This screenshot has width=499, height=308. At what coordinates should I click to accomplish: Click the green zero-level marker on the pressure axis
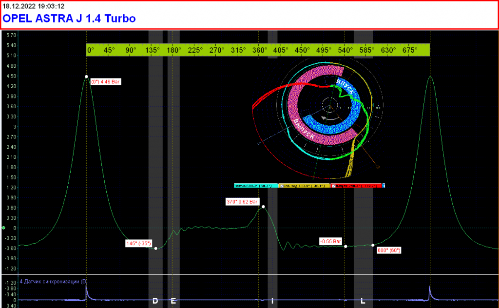click(3, 228)
